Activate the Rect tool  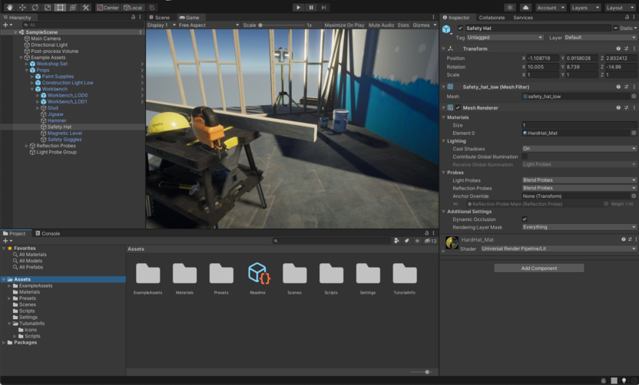[61, 7]
